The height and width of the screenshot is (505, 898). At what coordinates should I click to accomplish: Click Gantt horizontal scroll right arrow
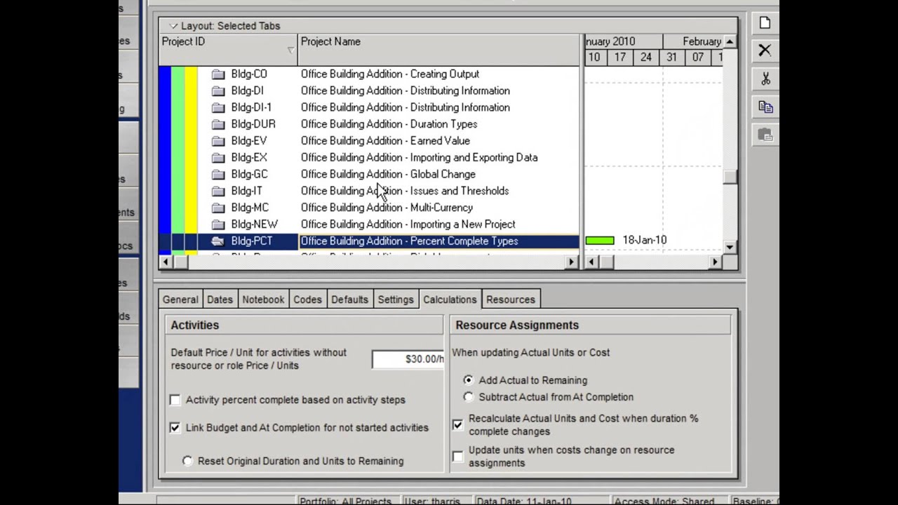point(715,262)
